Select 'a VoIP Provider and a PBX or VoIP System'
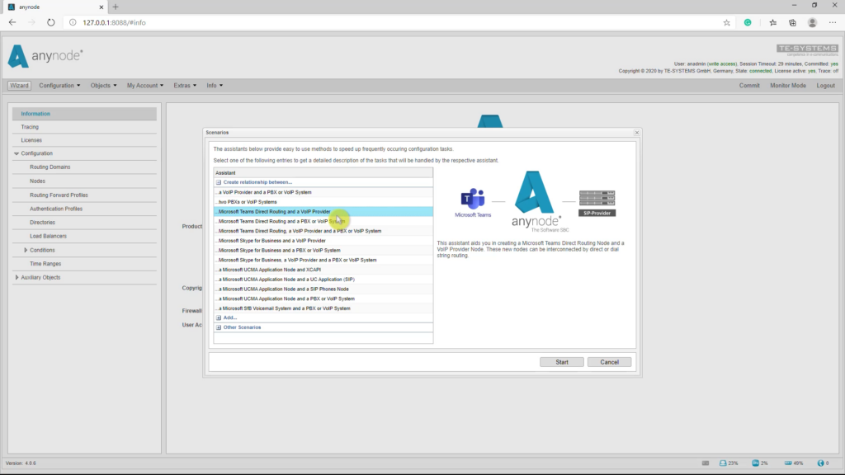This screenshot has height=475, width=845. (x=323, y=192)
